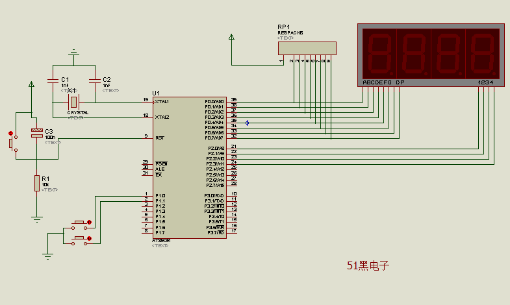
Task: Click the XTAL2 pin label
Action: pos(162,117)
